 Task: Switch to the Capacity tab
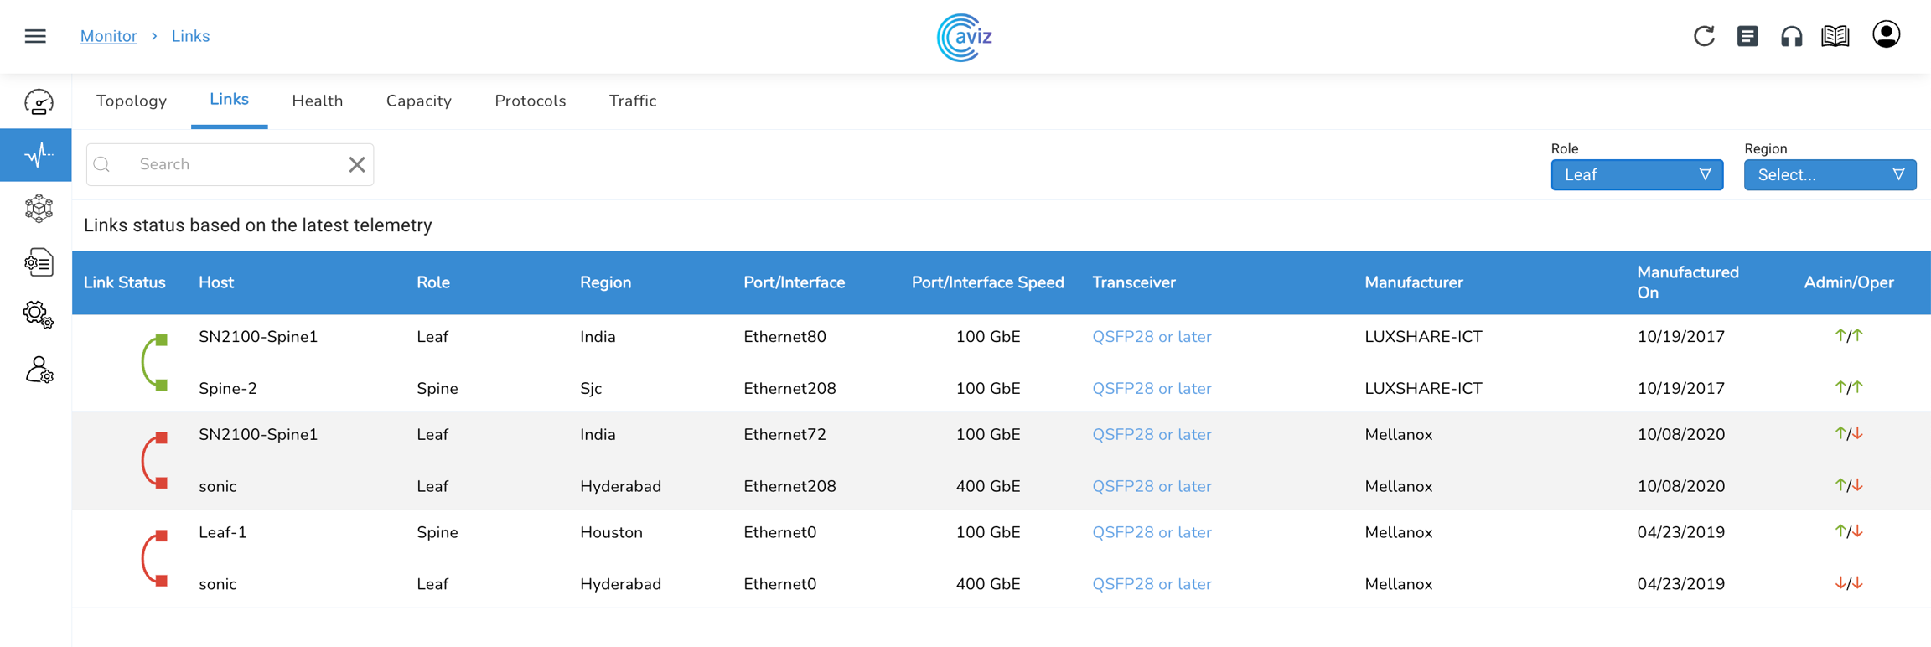pos(418,101)
